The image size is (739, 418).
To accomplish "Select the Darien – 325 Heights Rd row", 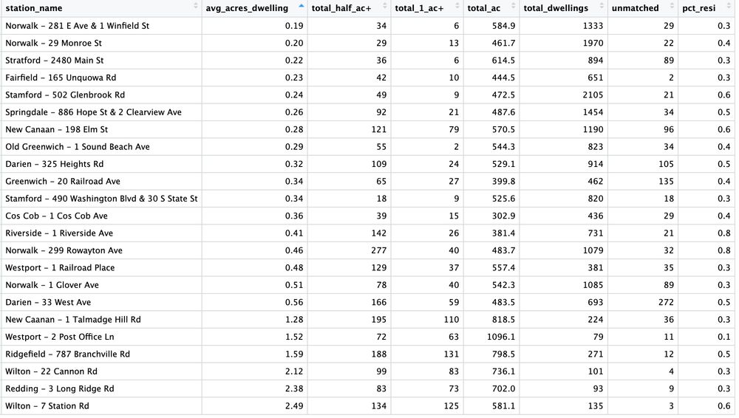I will [368, 164].
